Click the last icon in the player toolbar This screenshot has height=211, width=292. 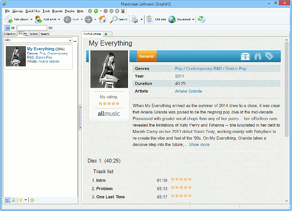click(x=123, y=11)
